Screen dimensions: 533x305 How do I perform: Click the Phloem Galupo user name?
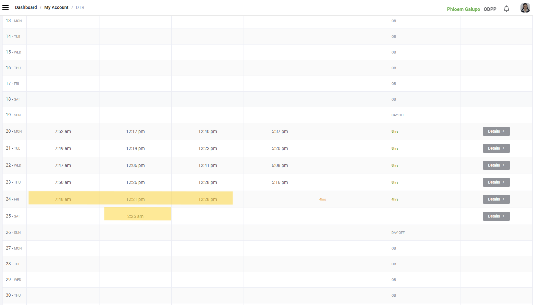(463, 9)
